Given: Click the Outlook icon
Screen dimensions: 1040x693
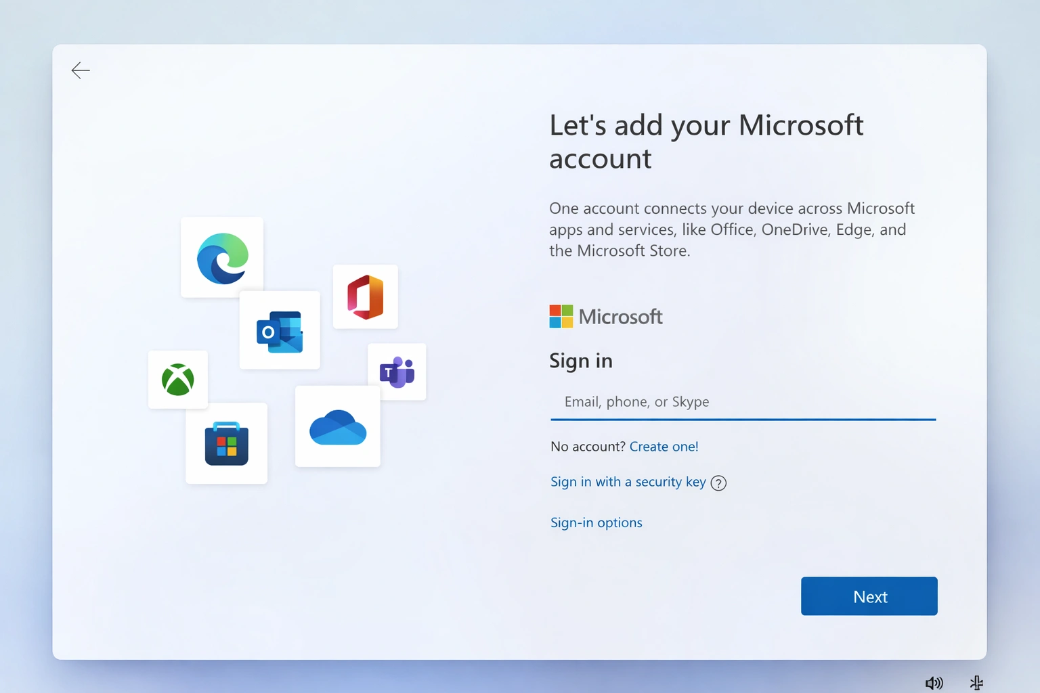Looking at the screenshot, I should pos(280,330).
